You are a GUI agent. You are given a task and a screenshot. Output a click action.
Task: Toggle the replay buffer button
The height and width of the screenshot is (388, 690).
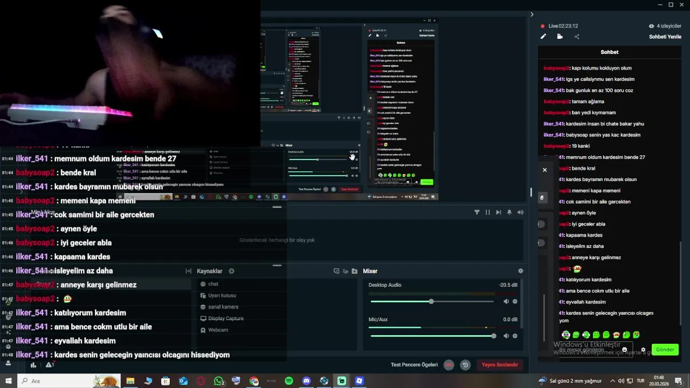[x=465, y=365]
